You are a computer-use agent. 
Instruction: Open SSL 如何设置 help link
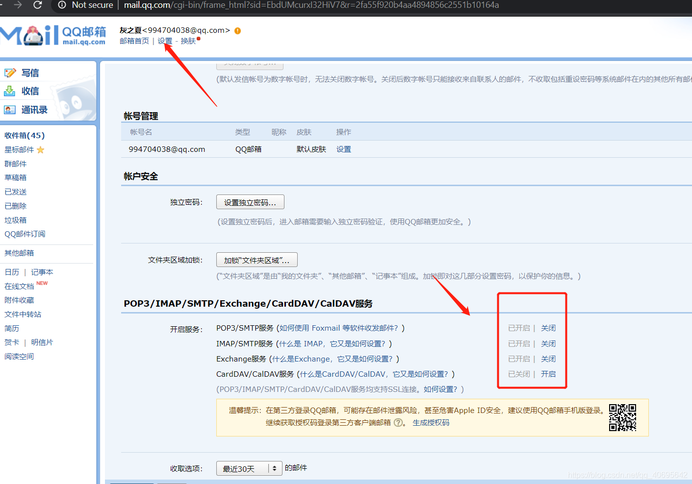pos(440,389)
